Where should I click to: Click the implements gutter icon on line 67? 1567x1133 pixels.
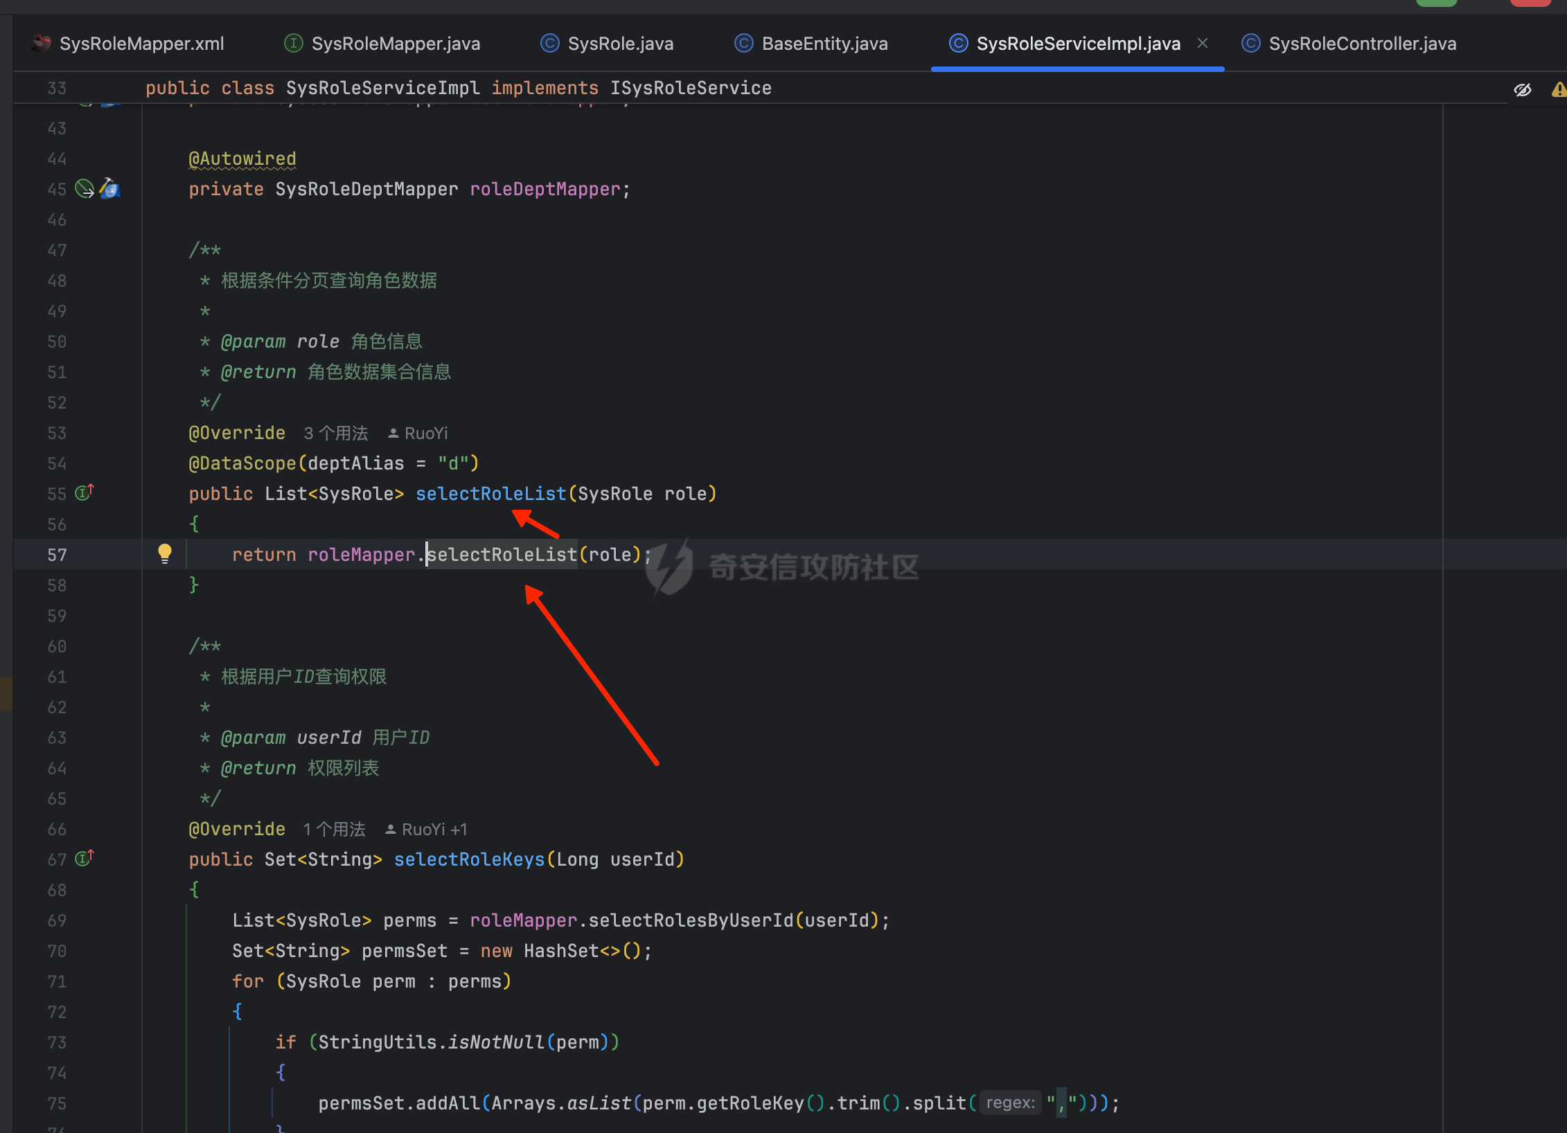tap(84, 859)
